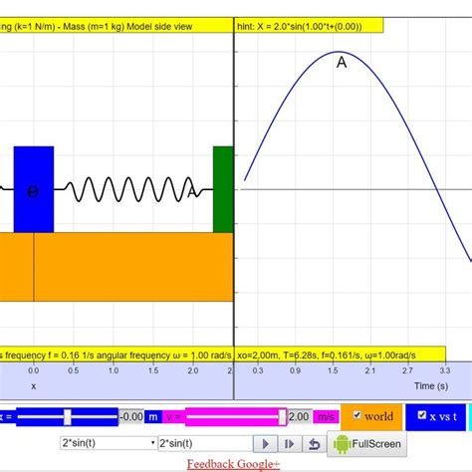This screenshot has width=472, height=472.
Task: Open the Feedback Google+ link
Action: point(233,464)
